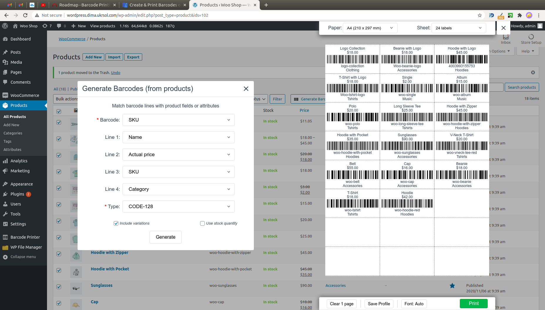Open WP File Manager
The image size is (545, 310).
click(26, 247)
